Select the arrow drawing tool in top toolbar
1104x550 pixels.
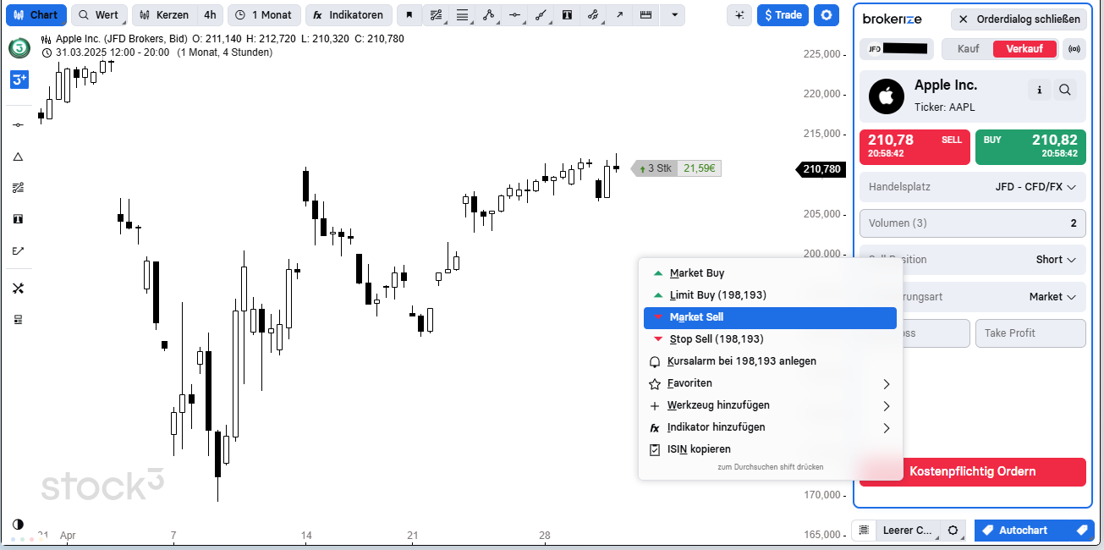[x=619, y=15]
